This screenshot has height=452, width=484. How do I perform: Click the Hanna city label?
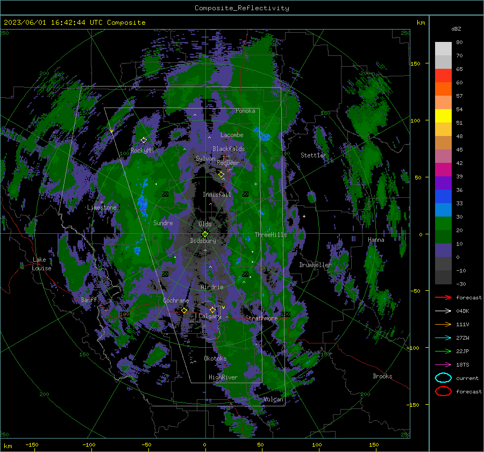pyautogui.click(x=376, y=240)
